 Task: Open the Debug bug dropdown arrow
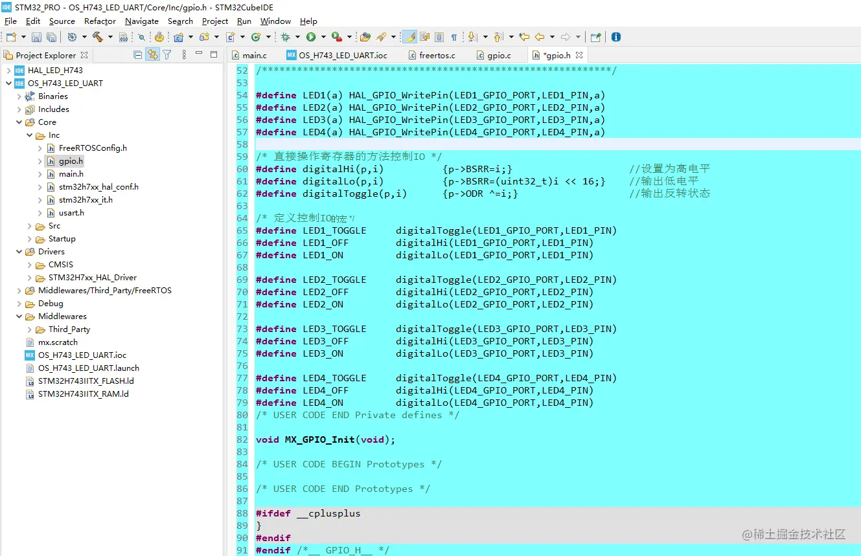(297, 37)
